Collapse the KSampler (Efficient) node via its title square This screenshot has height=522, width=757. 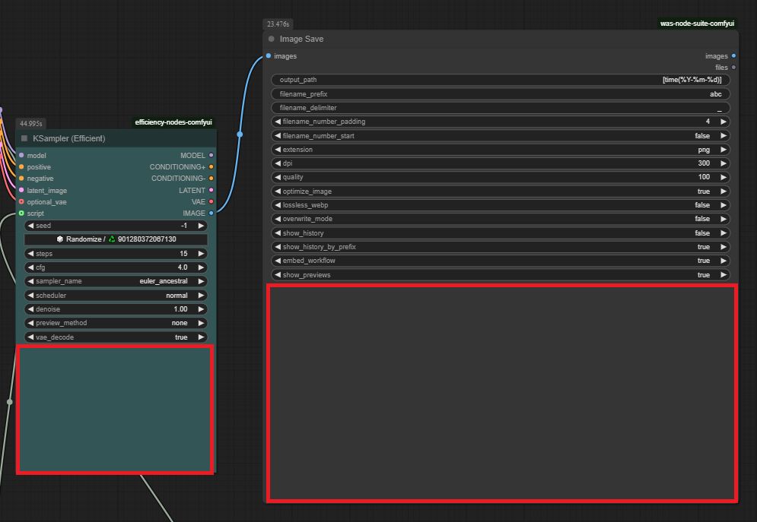24,138
